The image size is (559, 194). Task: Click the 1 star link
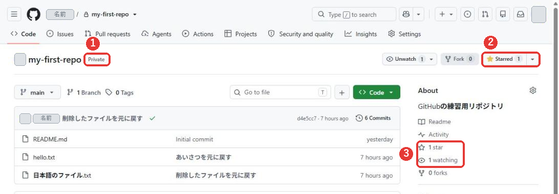[431, 148]
